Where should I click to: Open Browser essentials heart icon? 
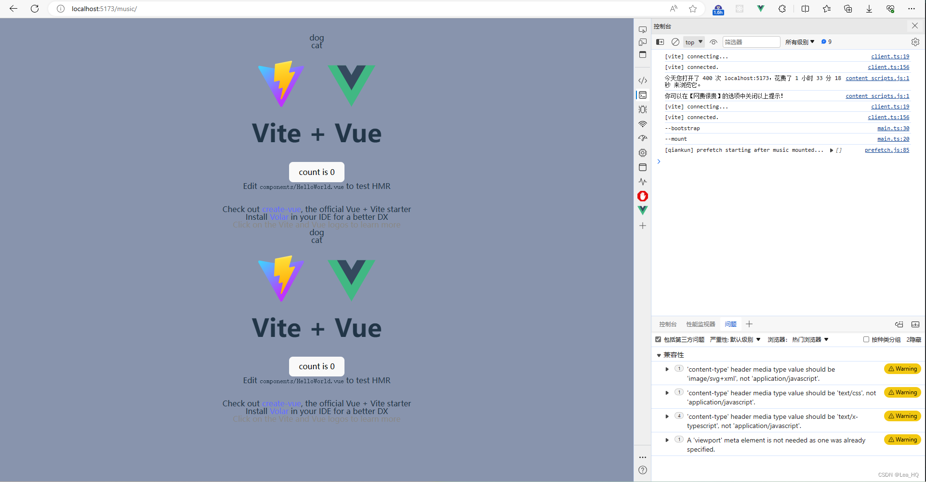tap(890, 9)
